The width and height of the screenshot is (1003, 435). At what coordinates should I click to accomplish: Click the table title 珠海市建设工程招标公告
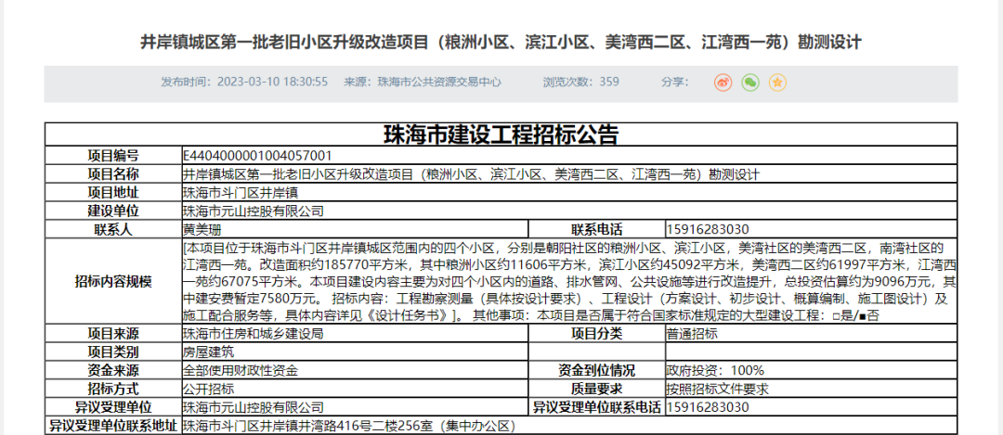point(501,134)
